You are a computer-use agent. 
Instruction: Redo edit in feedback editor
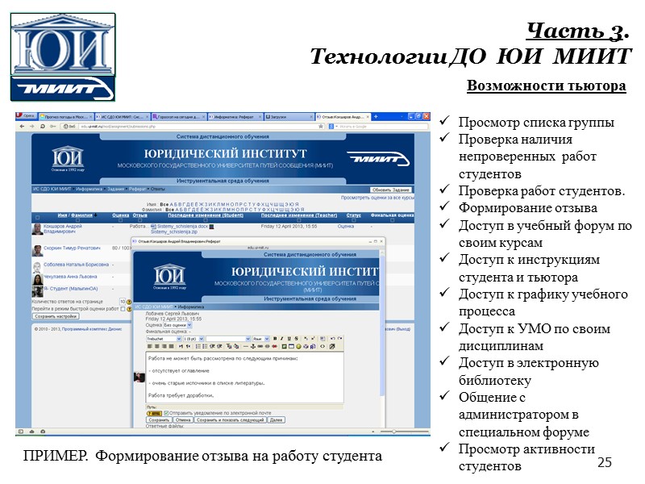point(339,339)
